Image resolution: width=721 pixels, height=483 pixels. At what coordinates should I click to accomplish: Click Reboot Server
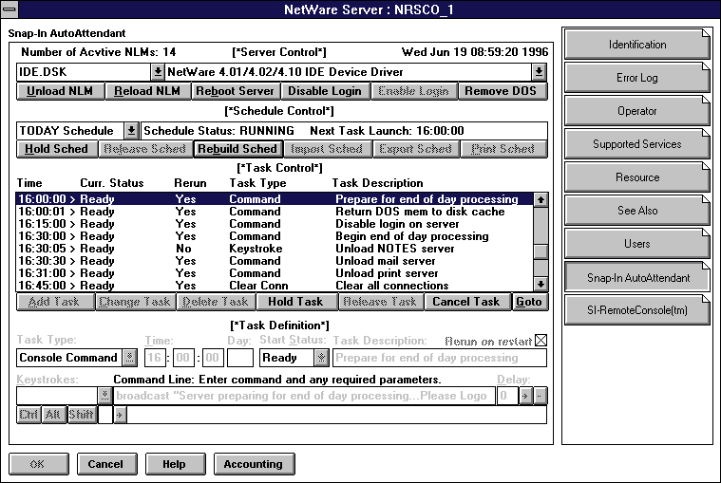tap(235, 91)
